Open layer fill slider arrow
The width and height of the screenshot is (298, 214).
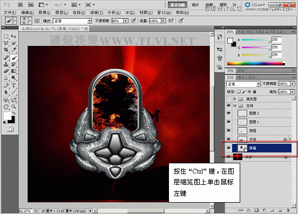293,92
